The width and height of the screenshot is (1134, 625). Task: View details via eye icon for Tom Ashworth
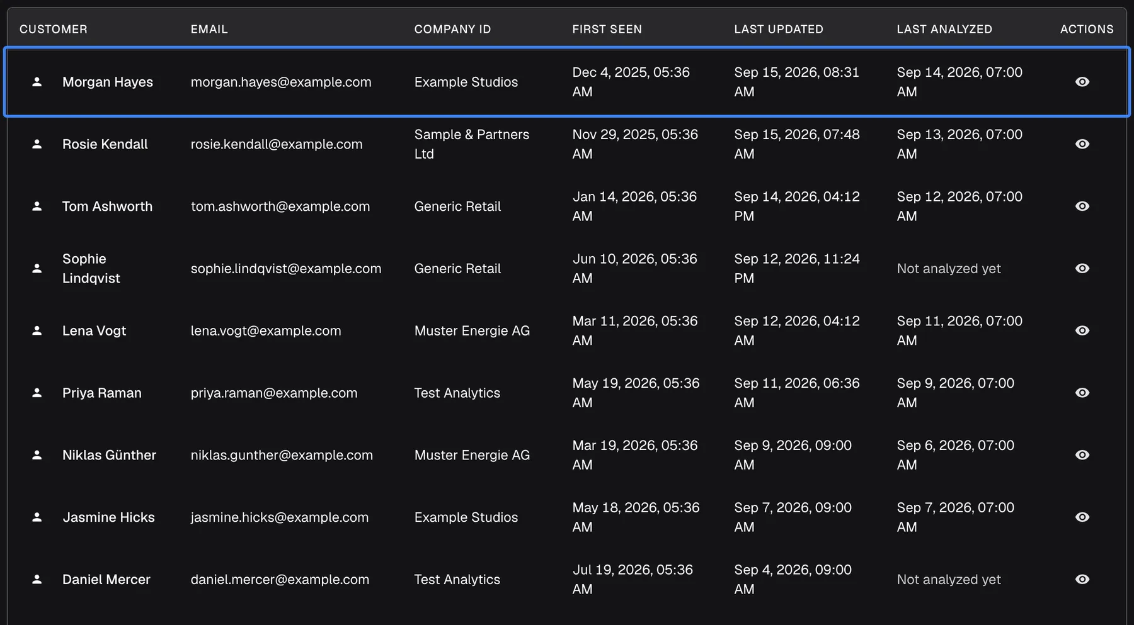tap(1082, 206)
